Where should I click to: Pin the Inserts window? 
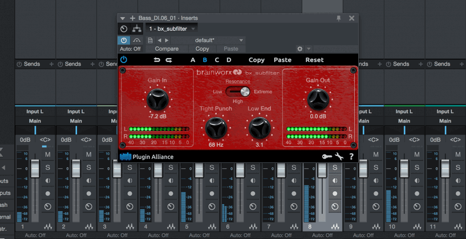338,18
